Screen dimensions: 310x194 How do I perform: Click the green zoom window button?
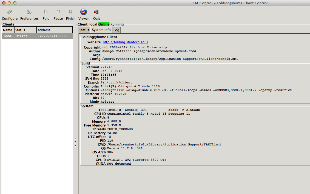[15, 3]
